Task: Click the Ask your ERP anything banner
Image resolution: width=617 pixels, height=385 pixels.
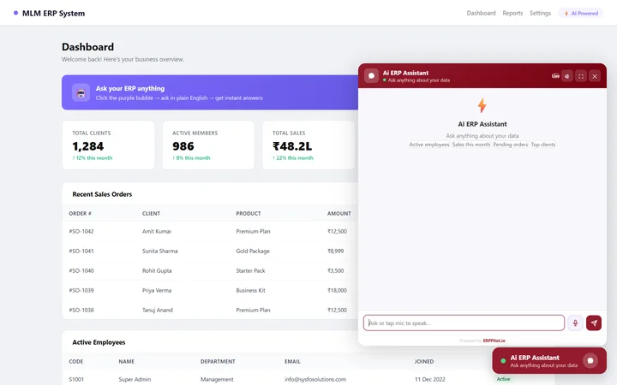Action: pyautogui.click(x=210, y=92)
